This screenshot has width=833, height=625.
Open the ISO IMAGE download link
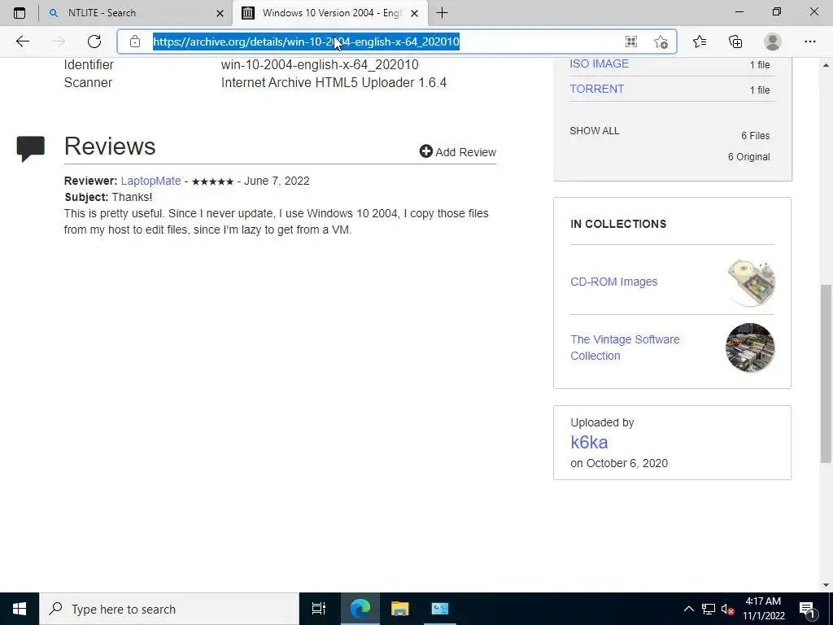pos(599,63)
